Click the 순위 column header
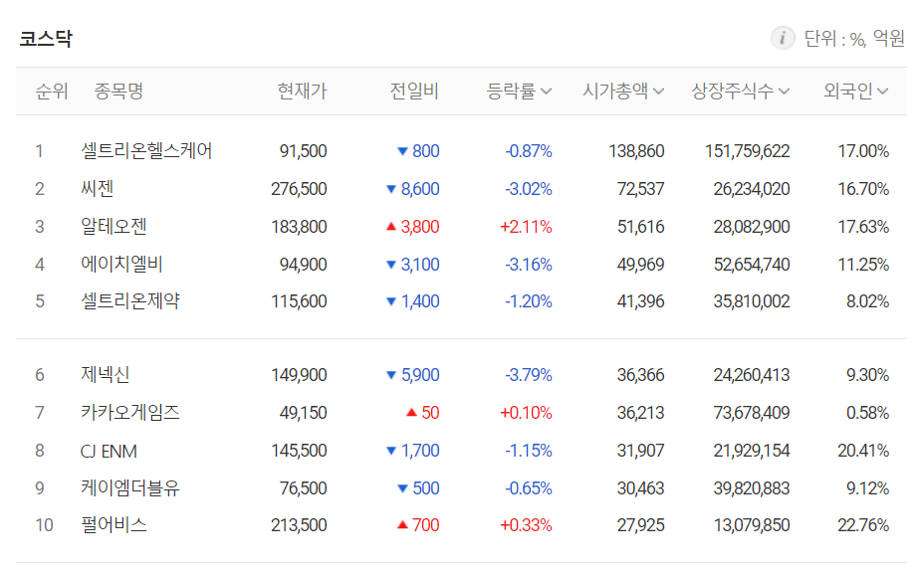This screenshot has height=574, width=922. [51, 92]
